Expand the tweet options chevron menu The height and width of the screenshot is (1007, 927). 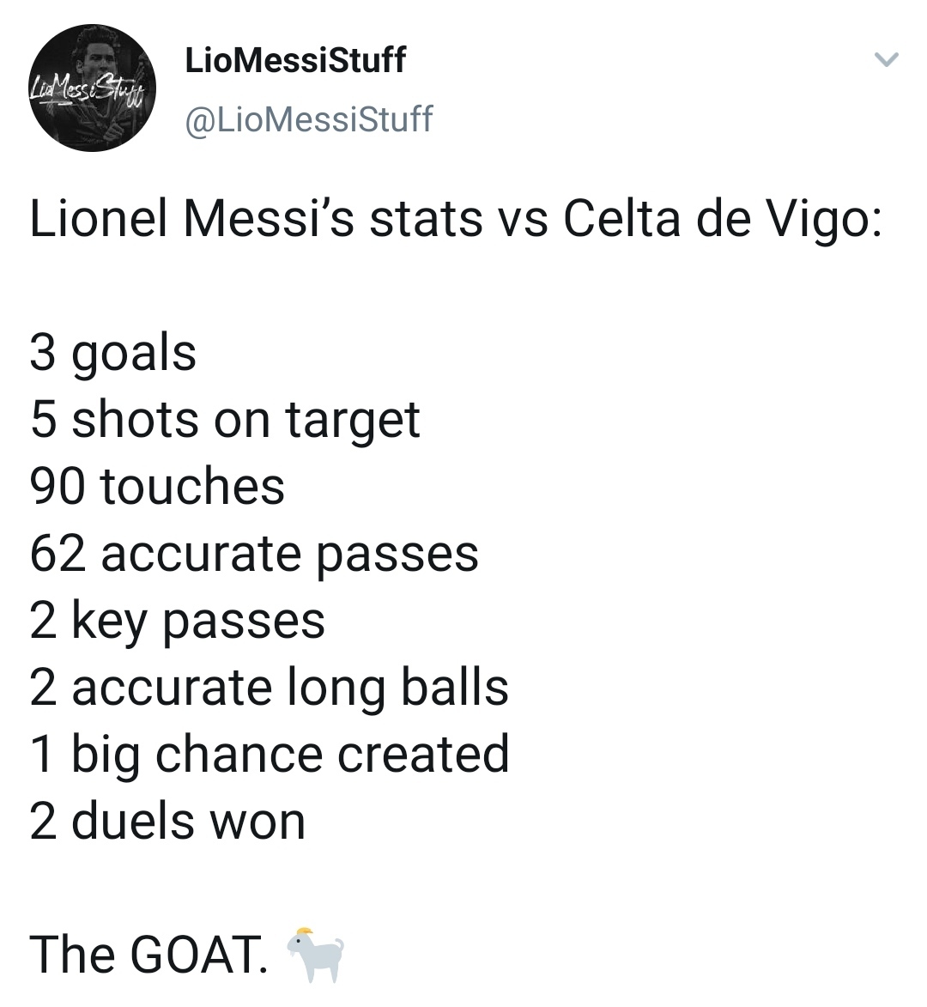click(887, 60)
